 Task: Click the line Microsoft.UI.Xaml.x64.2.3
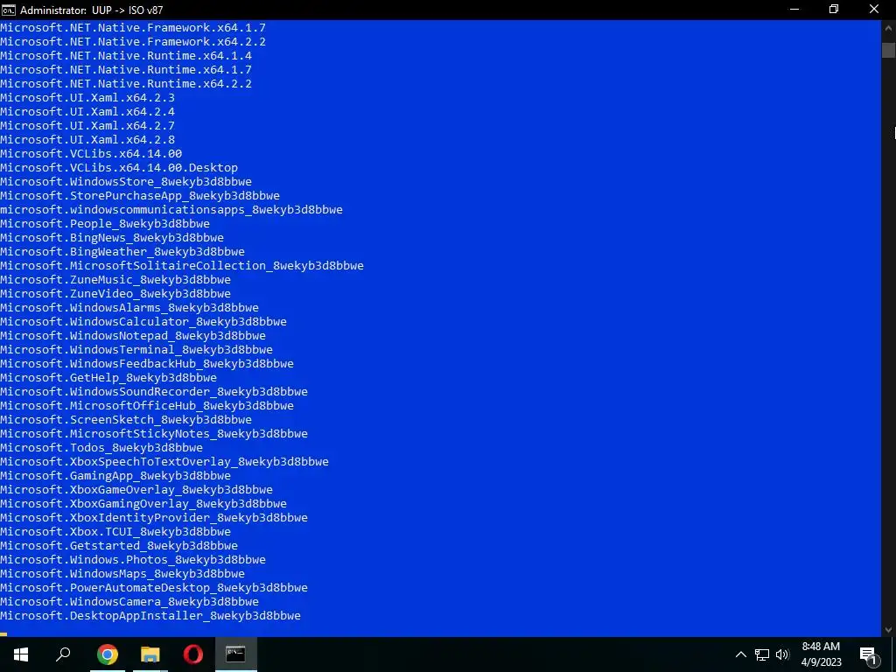[x=87, y=98]
